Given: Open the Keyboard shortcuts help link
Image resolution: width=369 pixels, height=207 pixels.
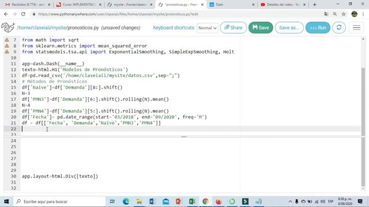Looking at the screenshot, I should (x=174, y=28).
